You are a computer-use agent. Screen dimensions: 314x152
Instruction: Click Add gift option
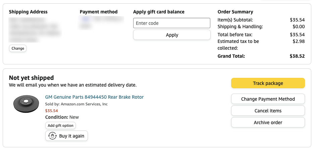(60, 125)
